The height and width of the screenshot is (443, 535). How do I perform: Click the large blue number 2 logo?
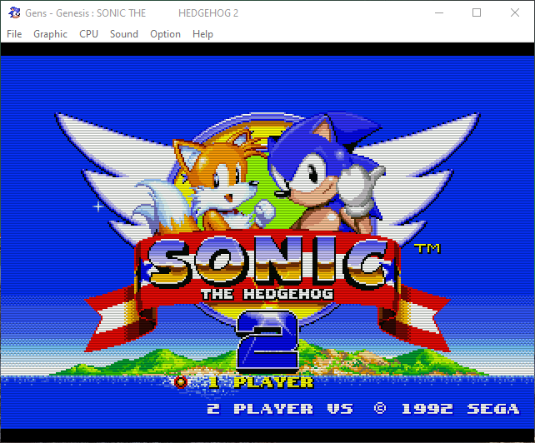click(x=267, y=341)
